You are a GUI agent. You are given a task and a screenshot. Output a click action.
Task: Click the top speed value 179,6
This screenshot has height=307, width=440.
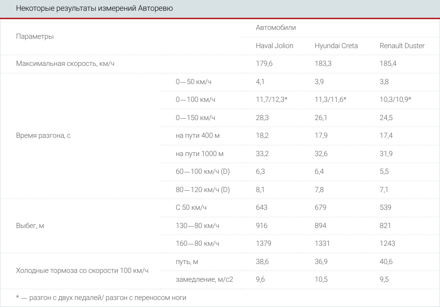coord(264,64)
